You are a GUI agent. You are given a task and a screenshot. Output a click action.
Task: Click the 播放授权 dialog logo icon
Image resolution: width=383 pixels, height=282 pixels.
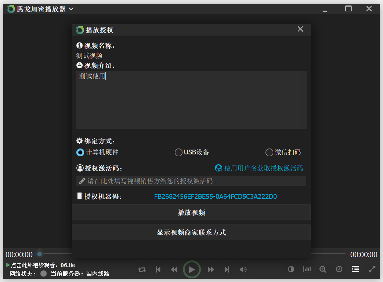[80, 30]
